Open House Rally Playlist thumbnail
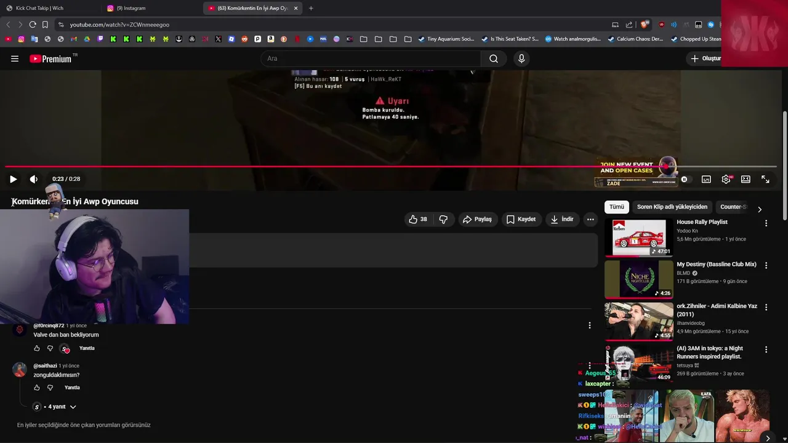The image size is (788, 443). click(639, 238)
